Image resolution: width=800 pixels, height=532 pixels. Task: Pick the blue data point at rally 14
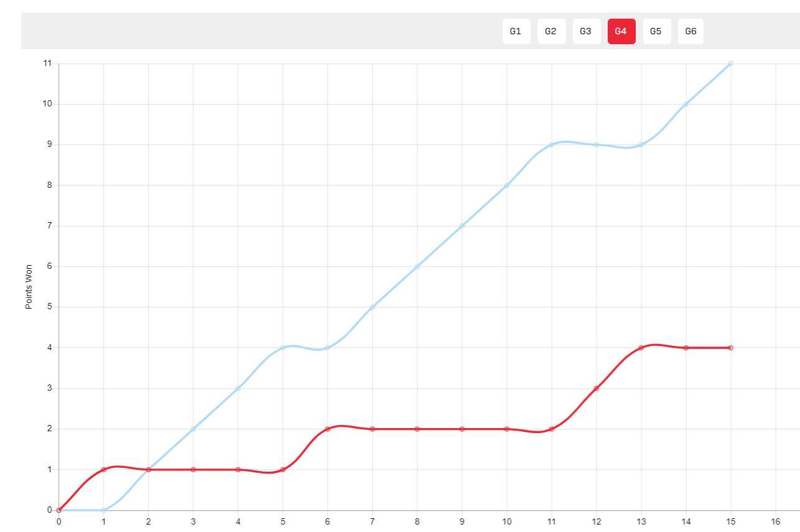686,104
